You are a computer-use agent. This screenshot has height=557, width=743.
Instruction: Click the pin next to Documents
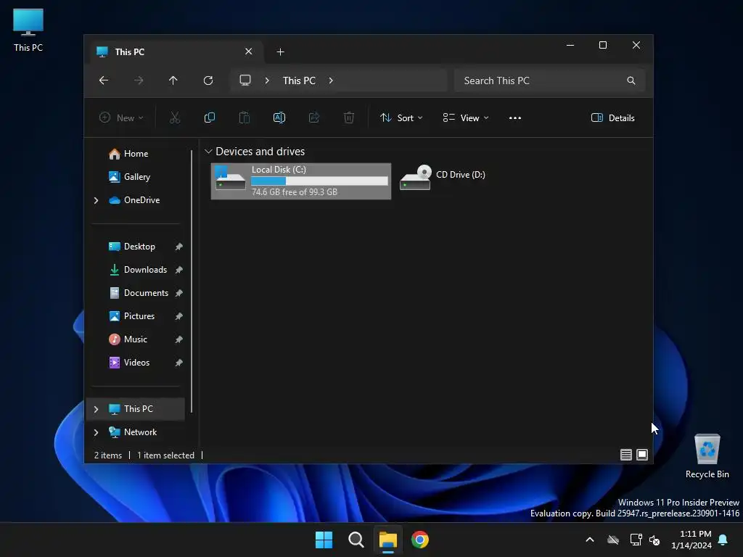click(178, 293)
